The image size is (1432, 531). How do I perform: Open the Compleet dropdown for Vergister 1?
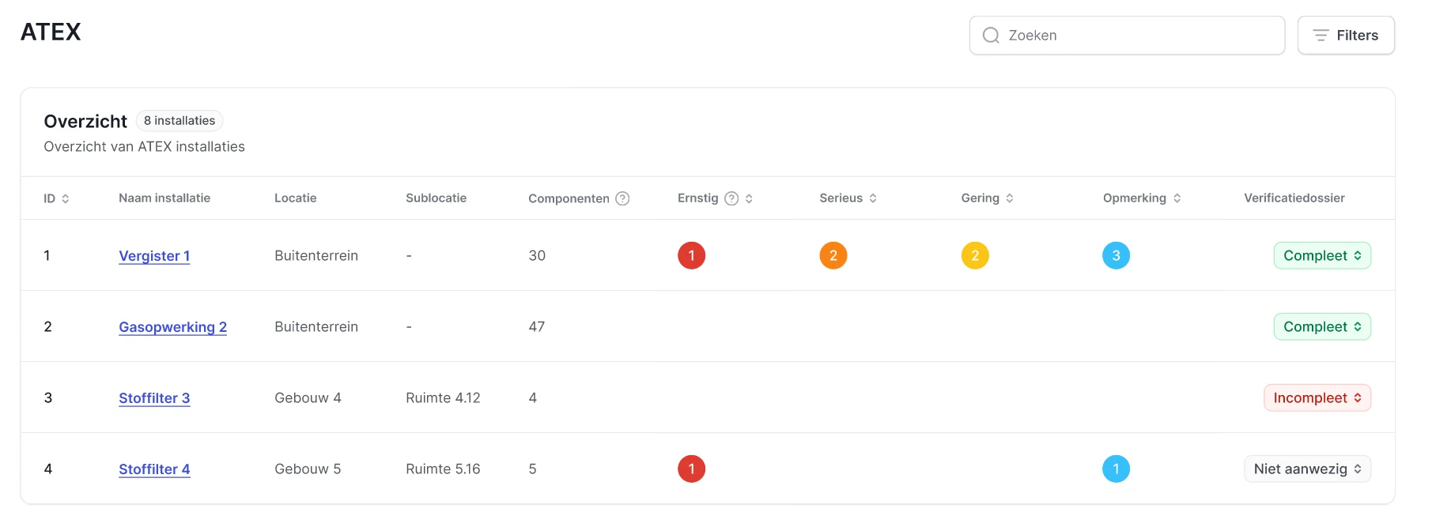(x=1321, y=255)
